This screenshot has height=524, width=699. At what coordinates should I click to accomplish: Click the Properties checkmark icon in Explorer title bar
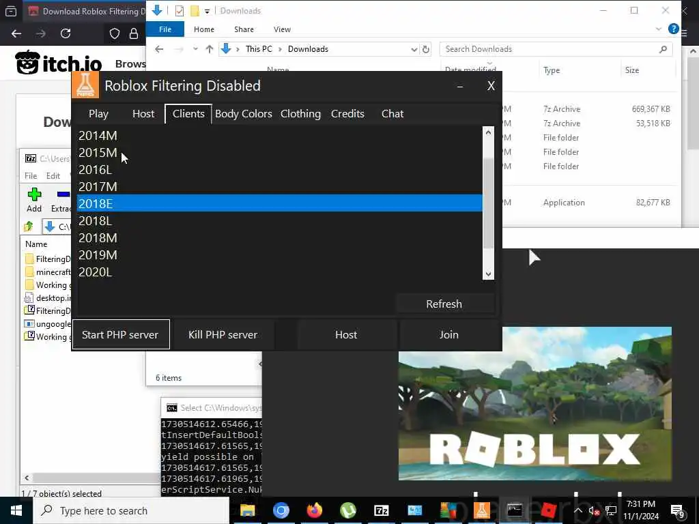point(180,11)
